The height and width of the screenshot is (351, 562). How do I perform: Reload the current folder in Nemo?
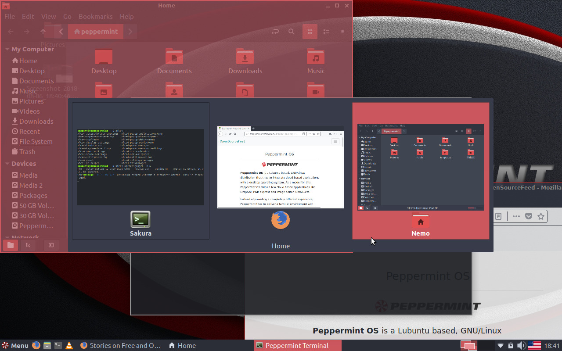(x=275, y=32)
